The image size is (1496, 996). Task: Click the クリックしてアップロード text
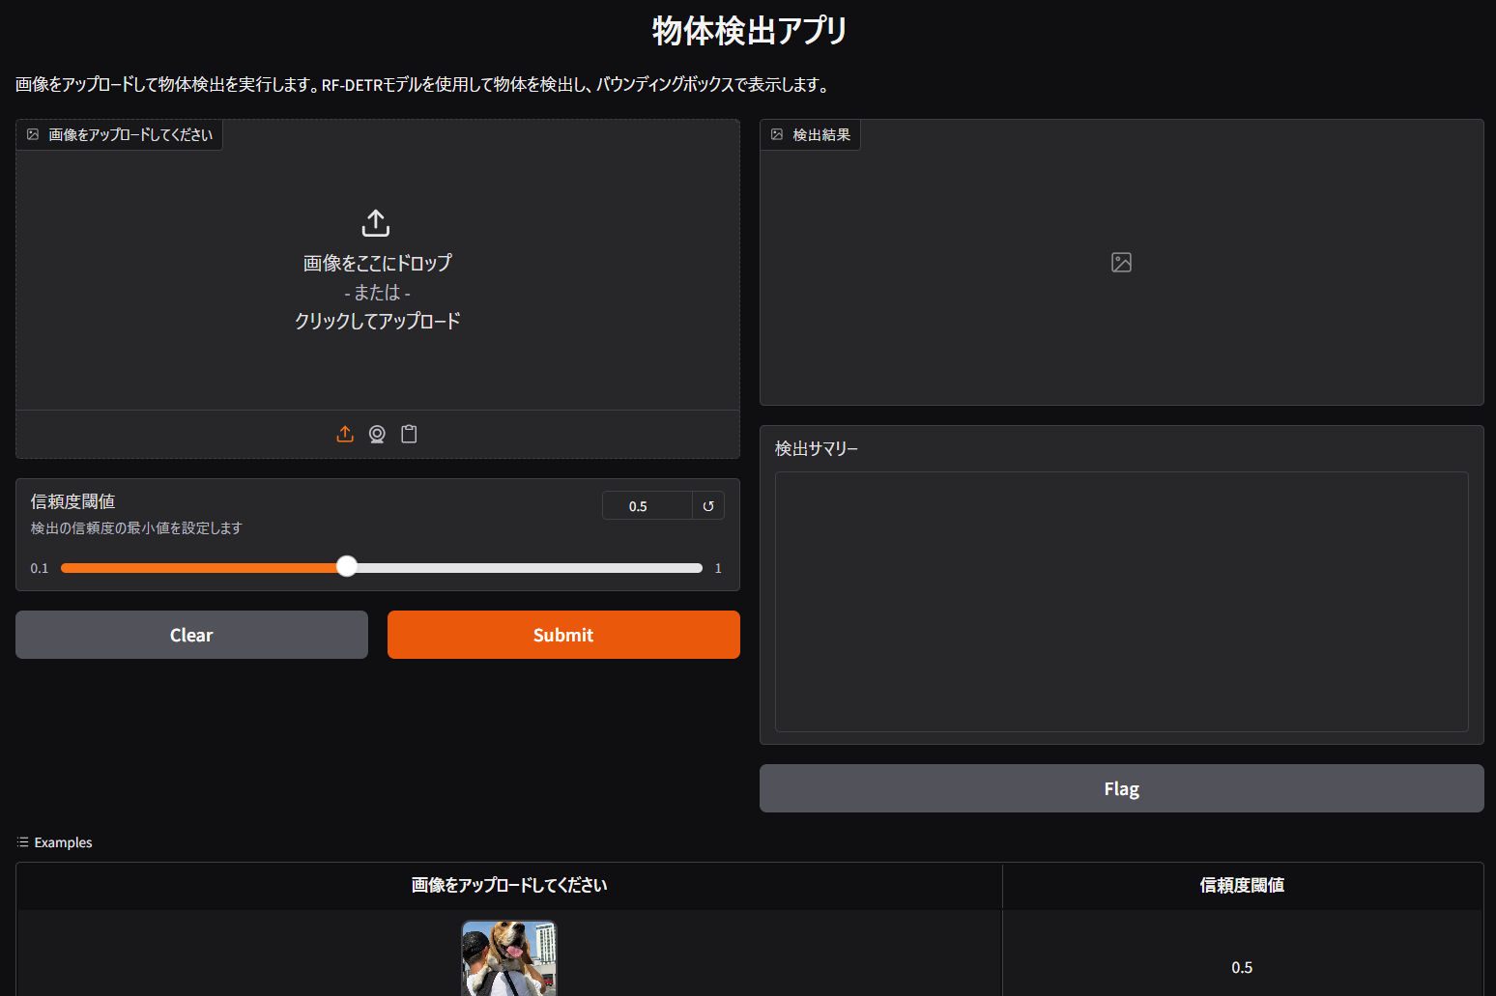377,321
